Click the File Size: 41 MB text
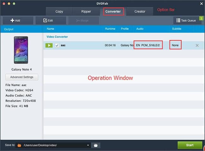The width and height of the screenshot is (205, 151). [17, 106]
